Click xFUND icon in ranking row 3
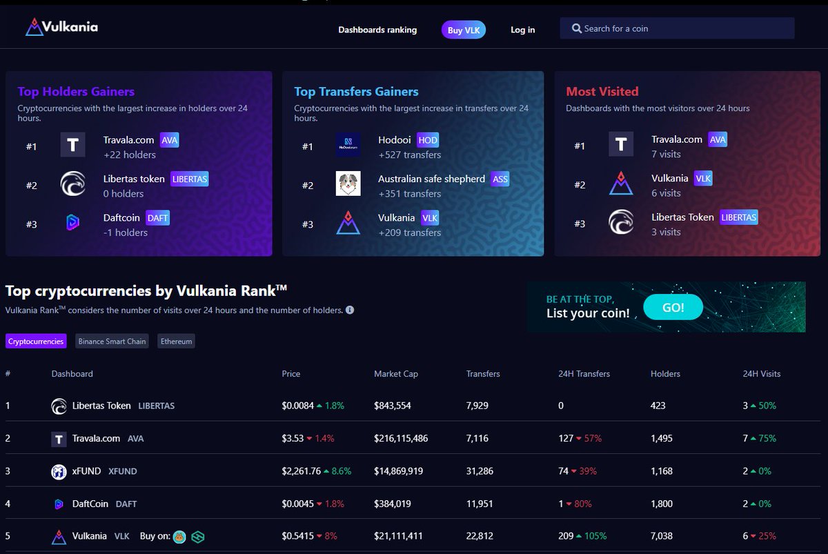This screenshot has height=554, width=828. [x=59, y=471]
